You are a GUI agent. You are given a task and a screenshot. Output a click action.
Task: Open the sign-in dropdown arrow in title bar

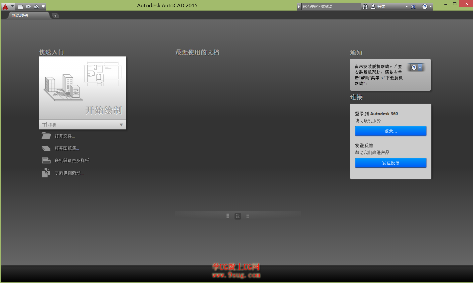pos(406,7)
